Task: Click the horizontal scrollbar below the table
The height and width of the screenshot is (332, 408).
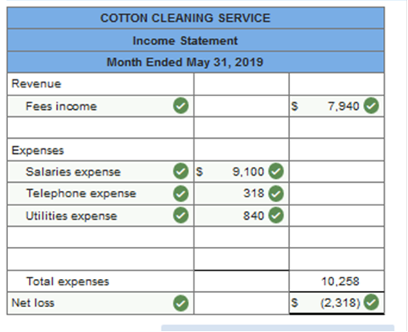Action: [278, 328]
